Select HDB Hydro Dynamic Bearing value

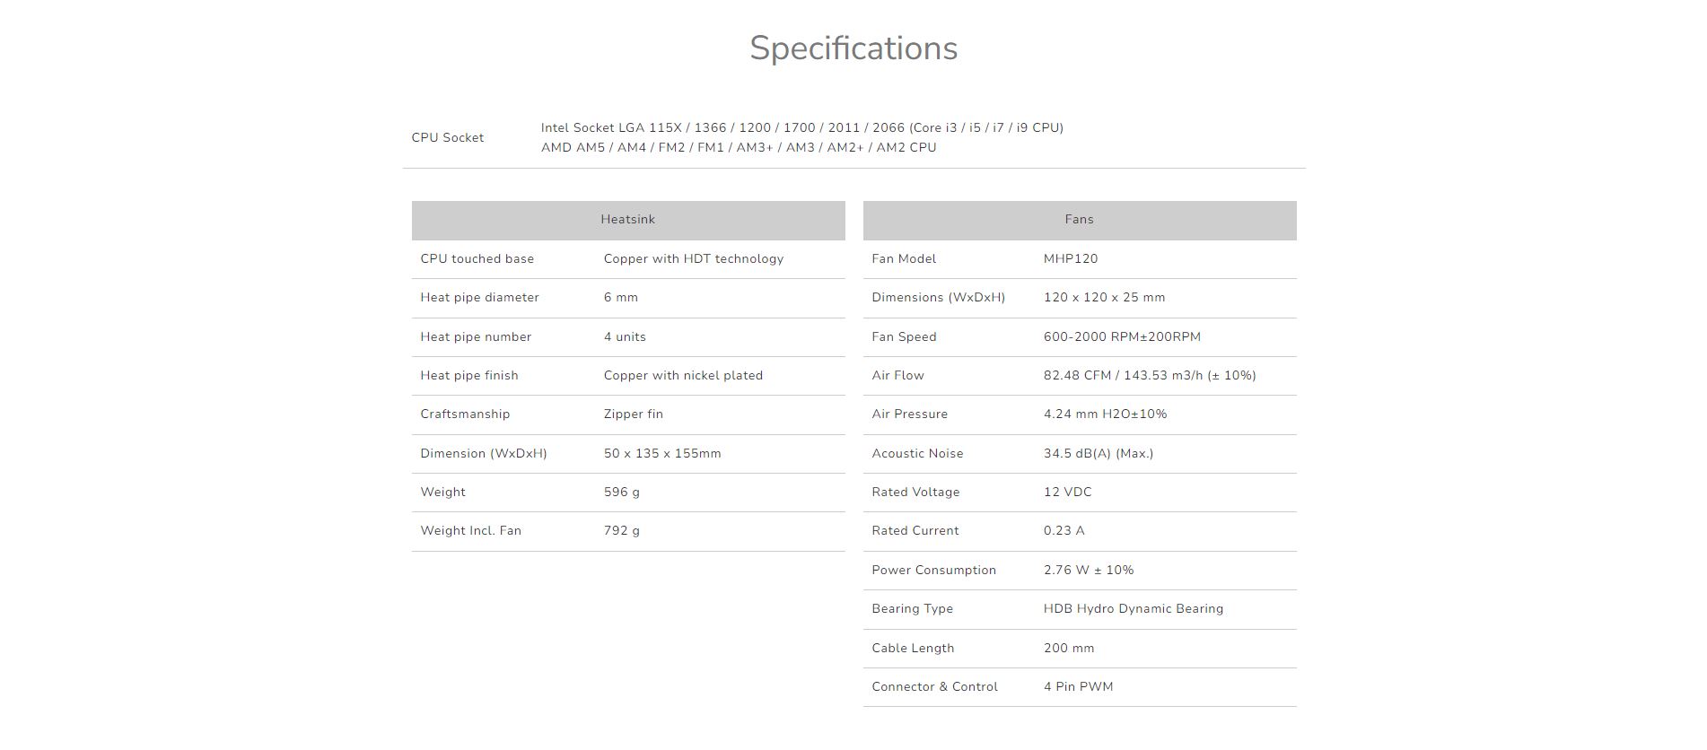[1134, 609]
